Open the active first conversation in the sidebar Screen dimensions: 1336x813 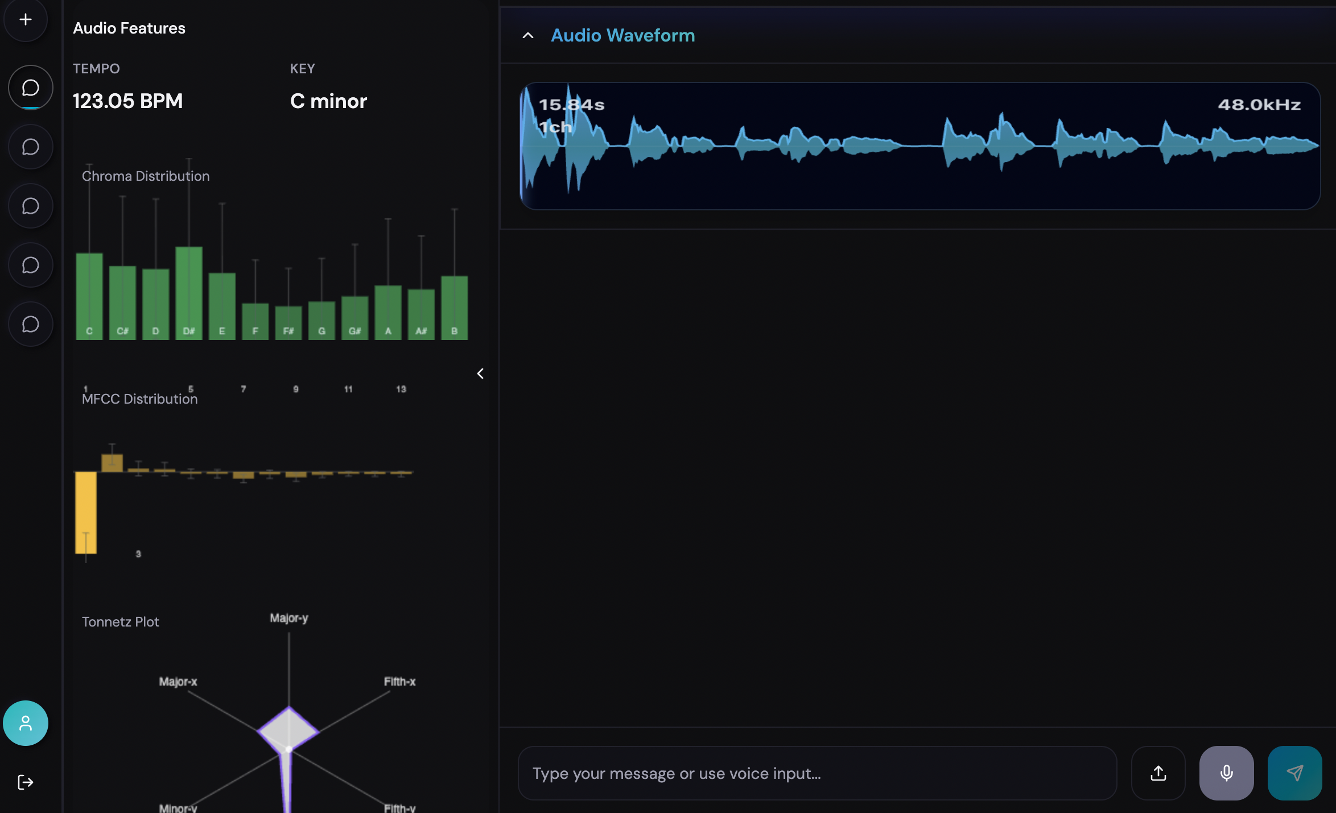[30, 88]
